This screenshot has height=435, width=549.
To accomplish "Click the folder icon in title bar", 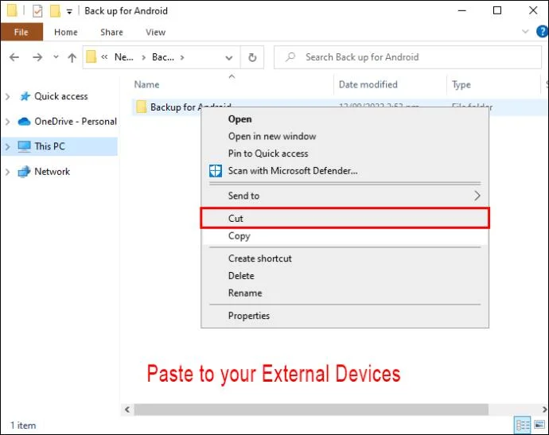I will [x=12, y=10].
